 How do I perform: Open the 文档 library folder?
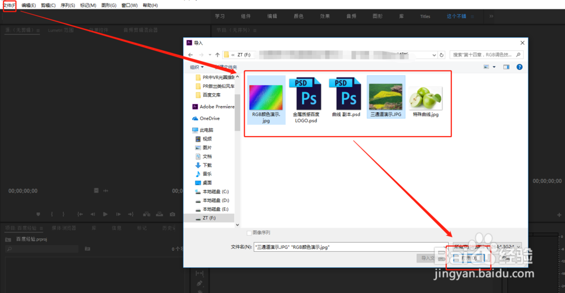pos(203,156)
